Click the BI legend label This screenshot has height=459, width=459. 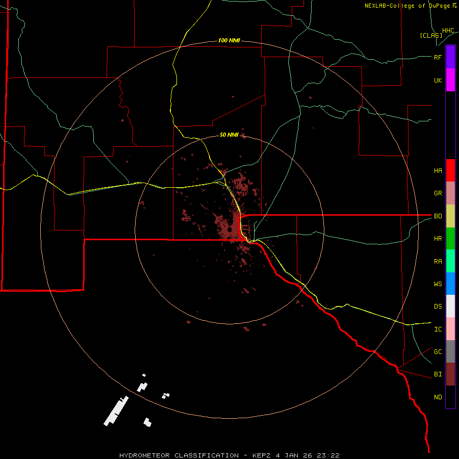point(438,374)
